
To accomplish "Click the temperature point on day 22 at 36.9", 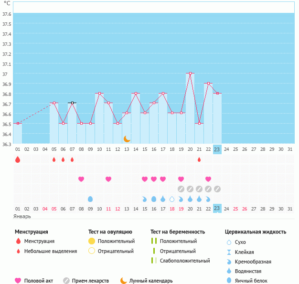I will [x=208, y=84].
